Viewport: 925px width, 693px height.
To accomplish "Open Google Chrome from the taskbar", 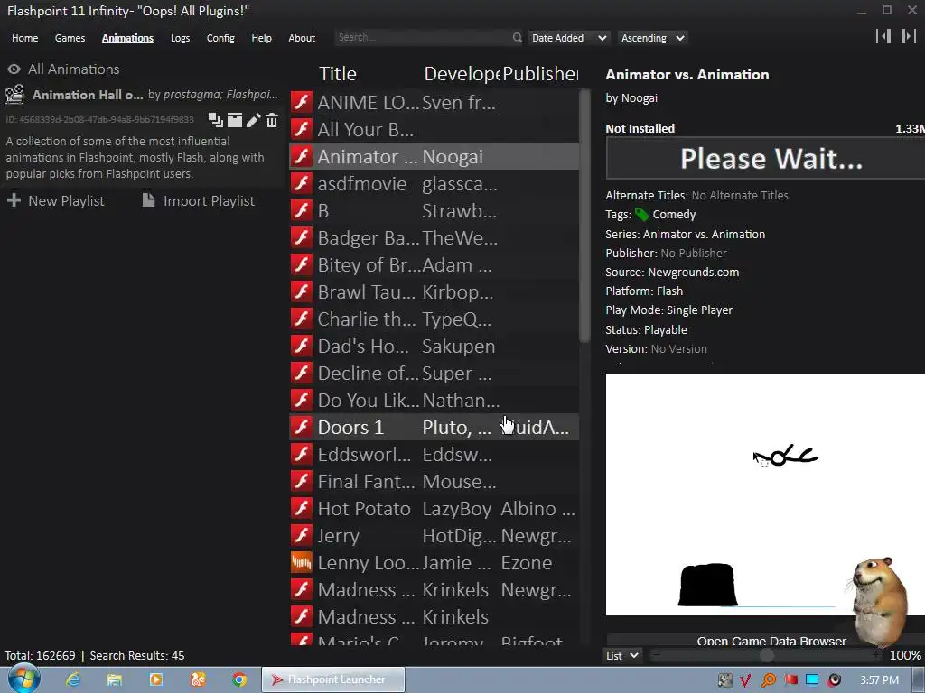I will pos(238,679).
